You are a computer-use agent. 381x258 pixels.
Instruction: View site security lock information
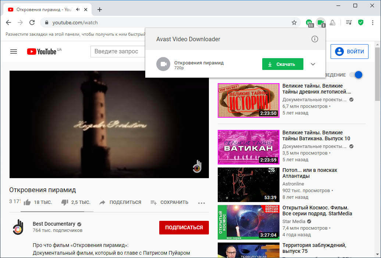pyautogui.click(x=47, y=22)
